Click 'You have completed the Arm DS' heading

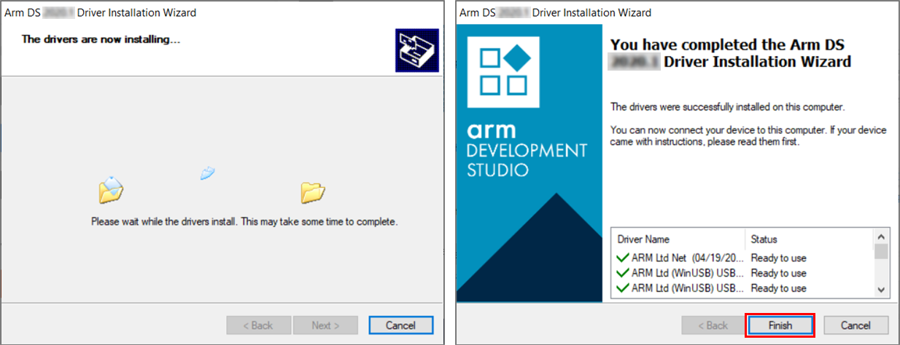pos(731,53)
